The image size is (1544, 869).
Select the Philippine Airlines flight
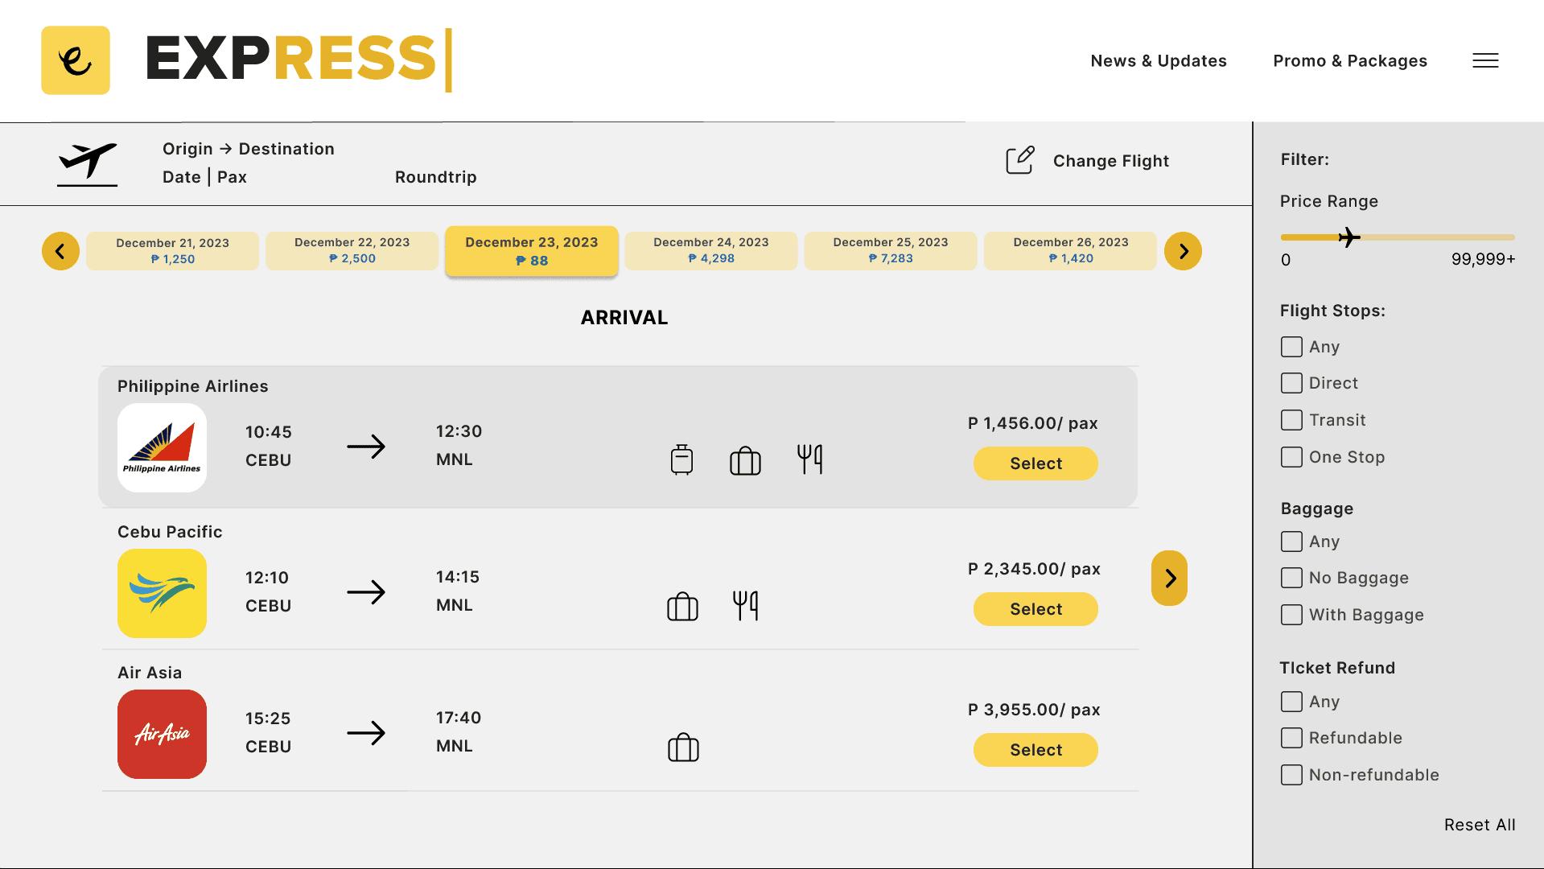[1036, 463]
